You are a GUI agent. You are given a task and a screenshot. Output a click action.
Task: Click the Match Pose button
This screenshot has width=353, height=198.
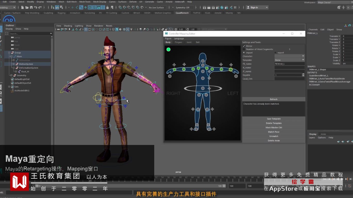[274, 132]
